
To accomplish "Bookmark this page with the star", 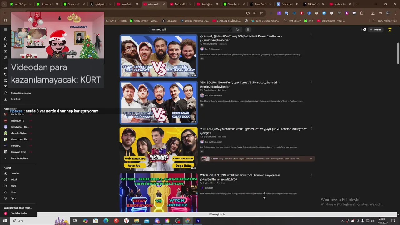I will 261,13.
